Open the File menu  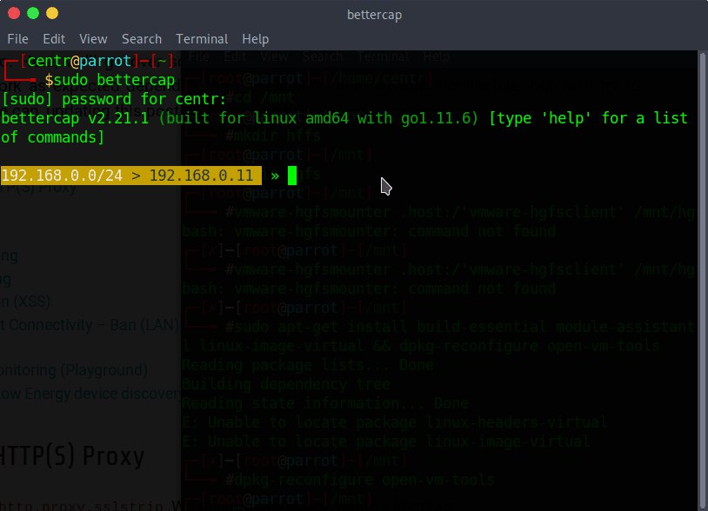17,39
